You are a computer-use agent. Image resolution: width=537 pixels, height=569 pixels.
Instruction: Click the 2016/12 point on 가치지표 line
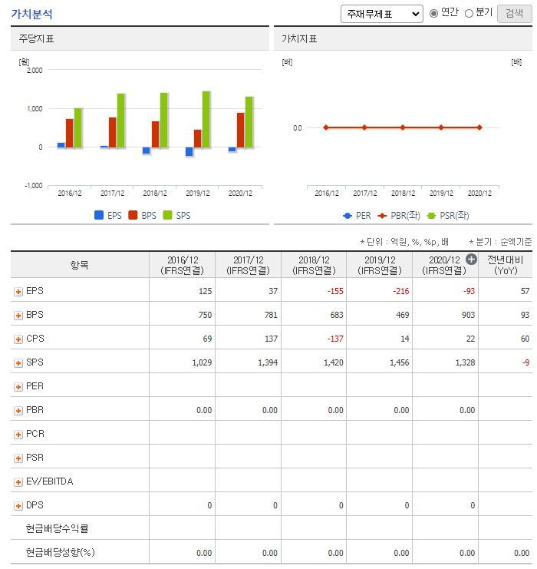[326, 127]
